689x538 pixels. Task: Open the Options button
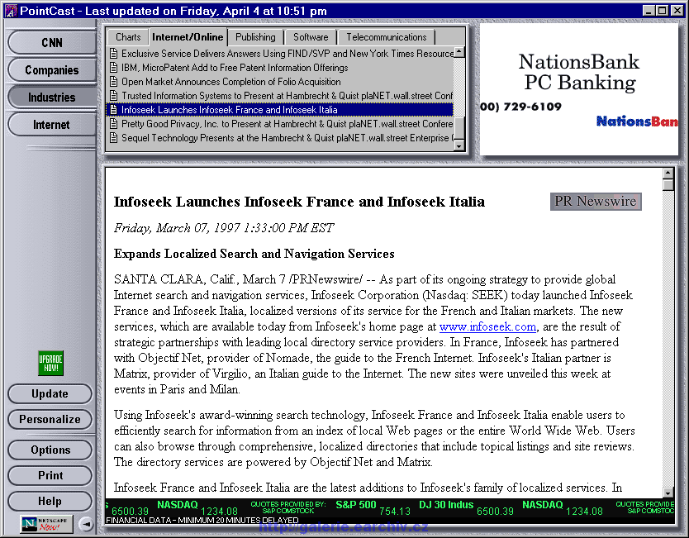tap(50, 450)
